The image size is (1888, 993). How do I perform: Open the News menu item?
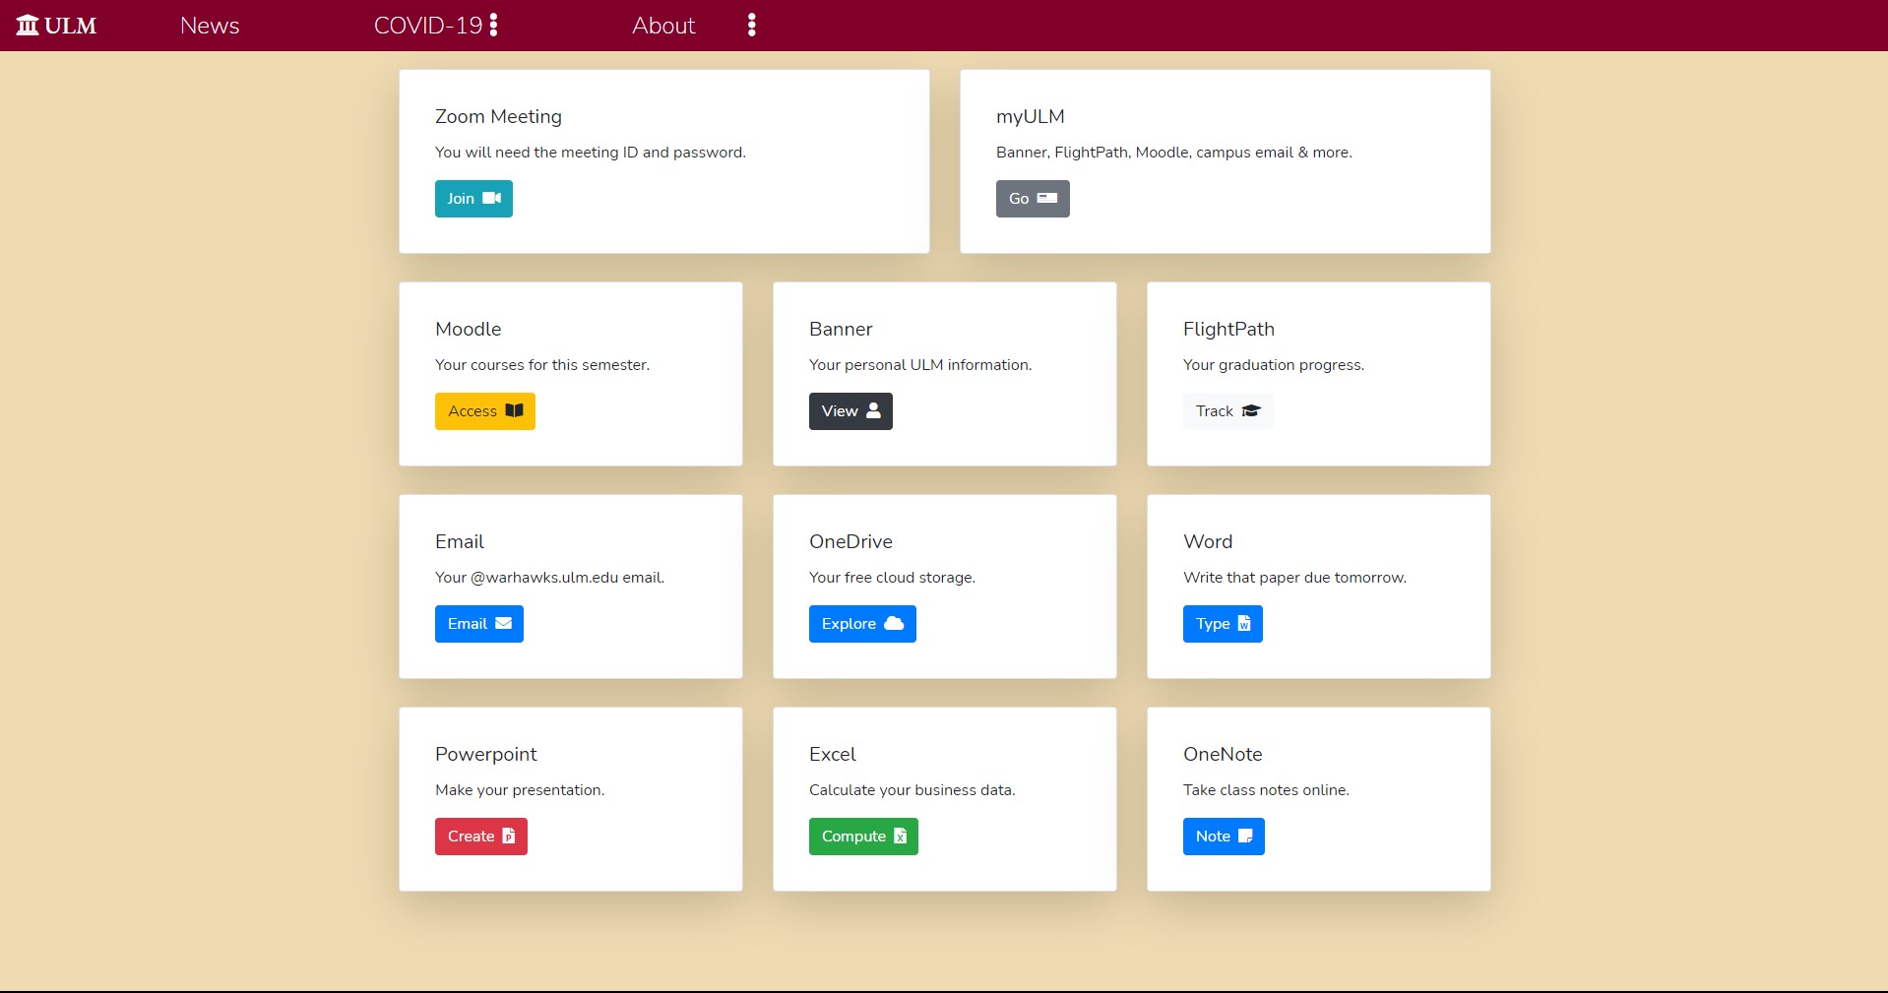pos(210,26)
